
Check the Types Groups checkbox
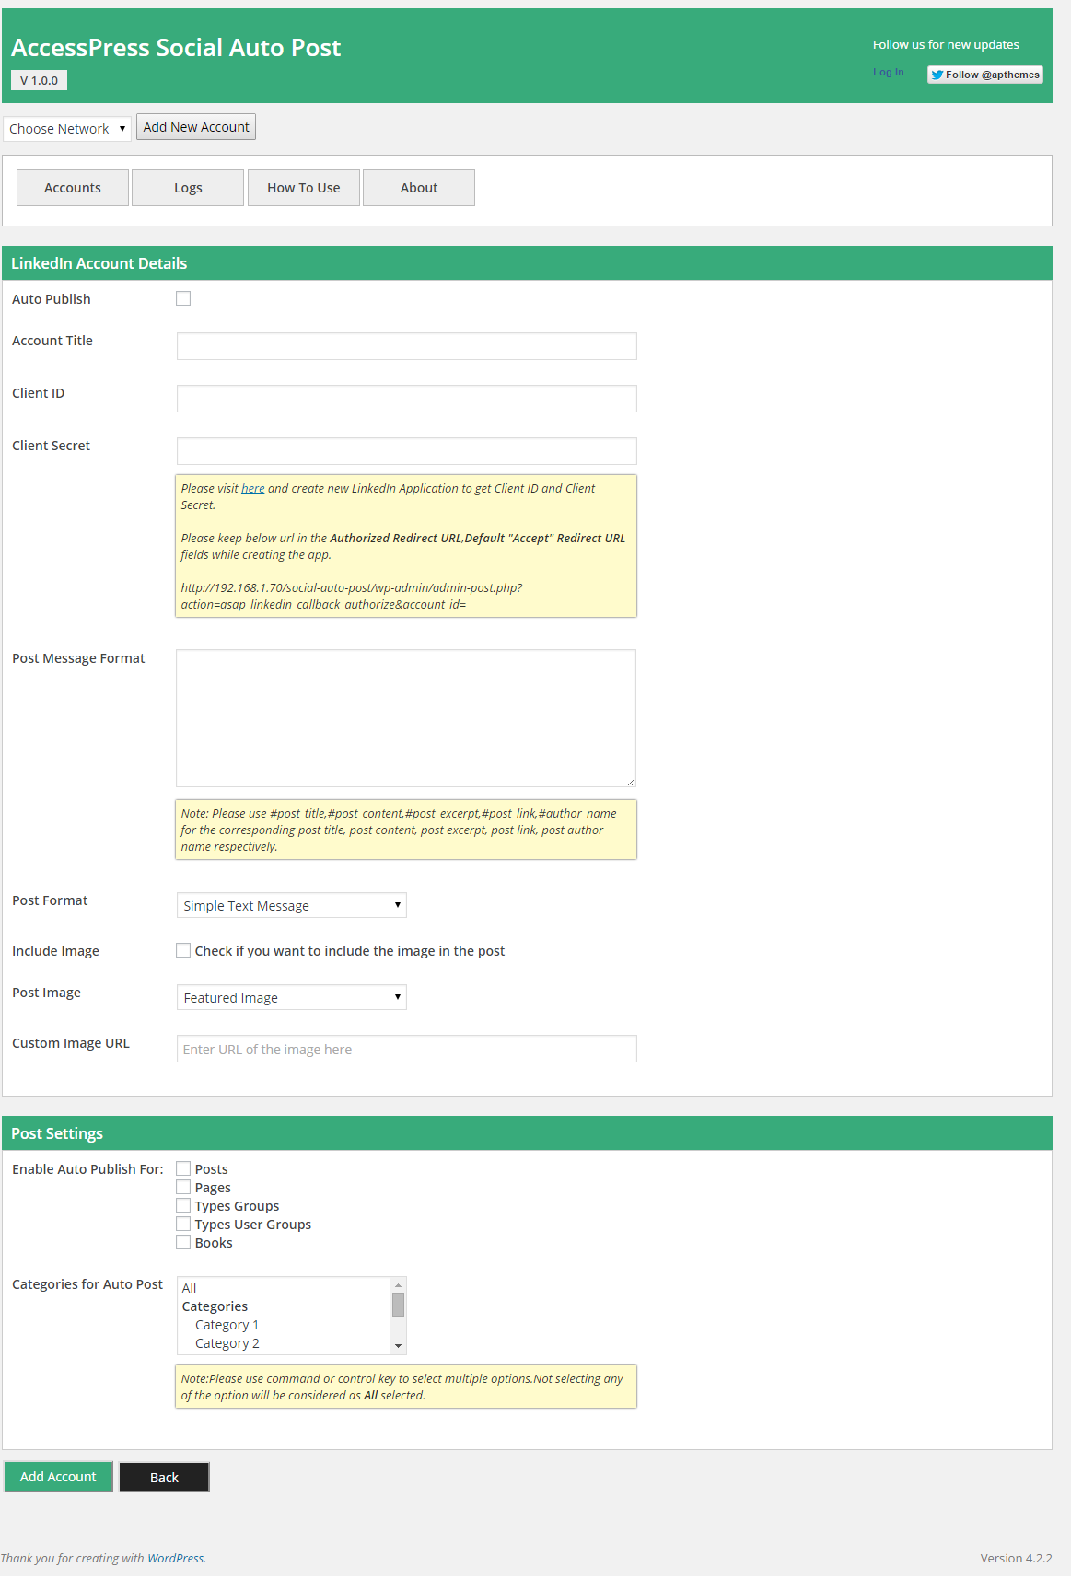coord(183,1205)
